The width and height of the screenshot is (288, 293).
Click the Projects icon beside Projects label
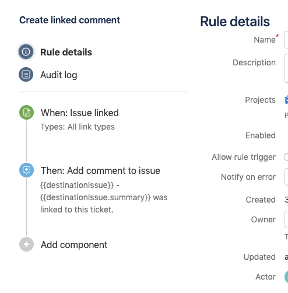click(286, 100)
